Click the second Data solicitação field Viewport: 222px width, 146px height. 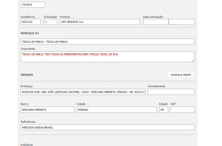click(181, 22)
